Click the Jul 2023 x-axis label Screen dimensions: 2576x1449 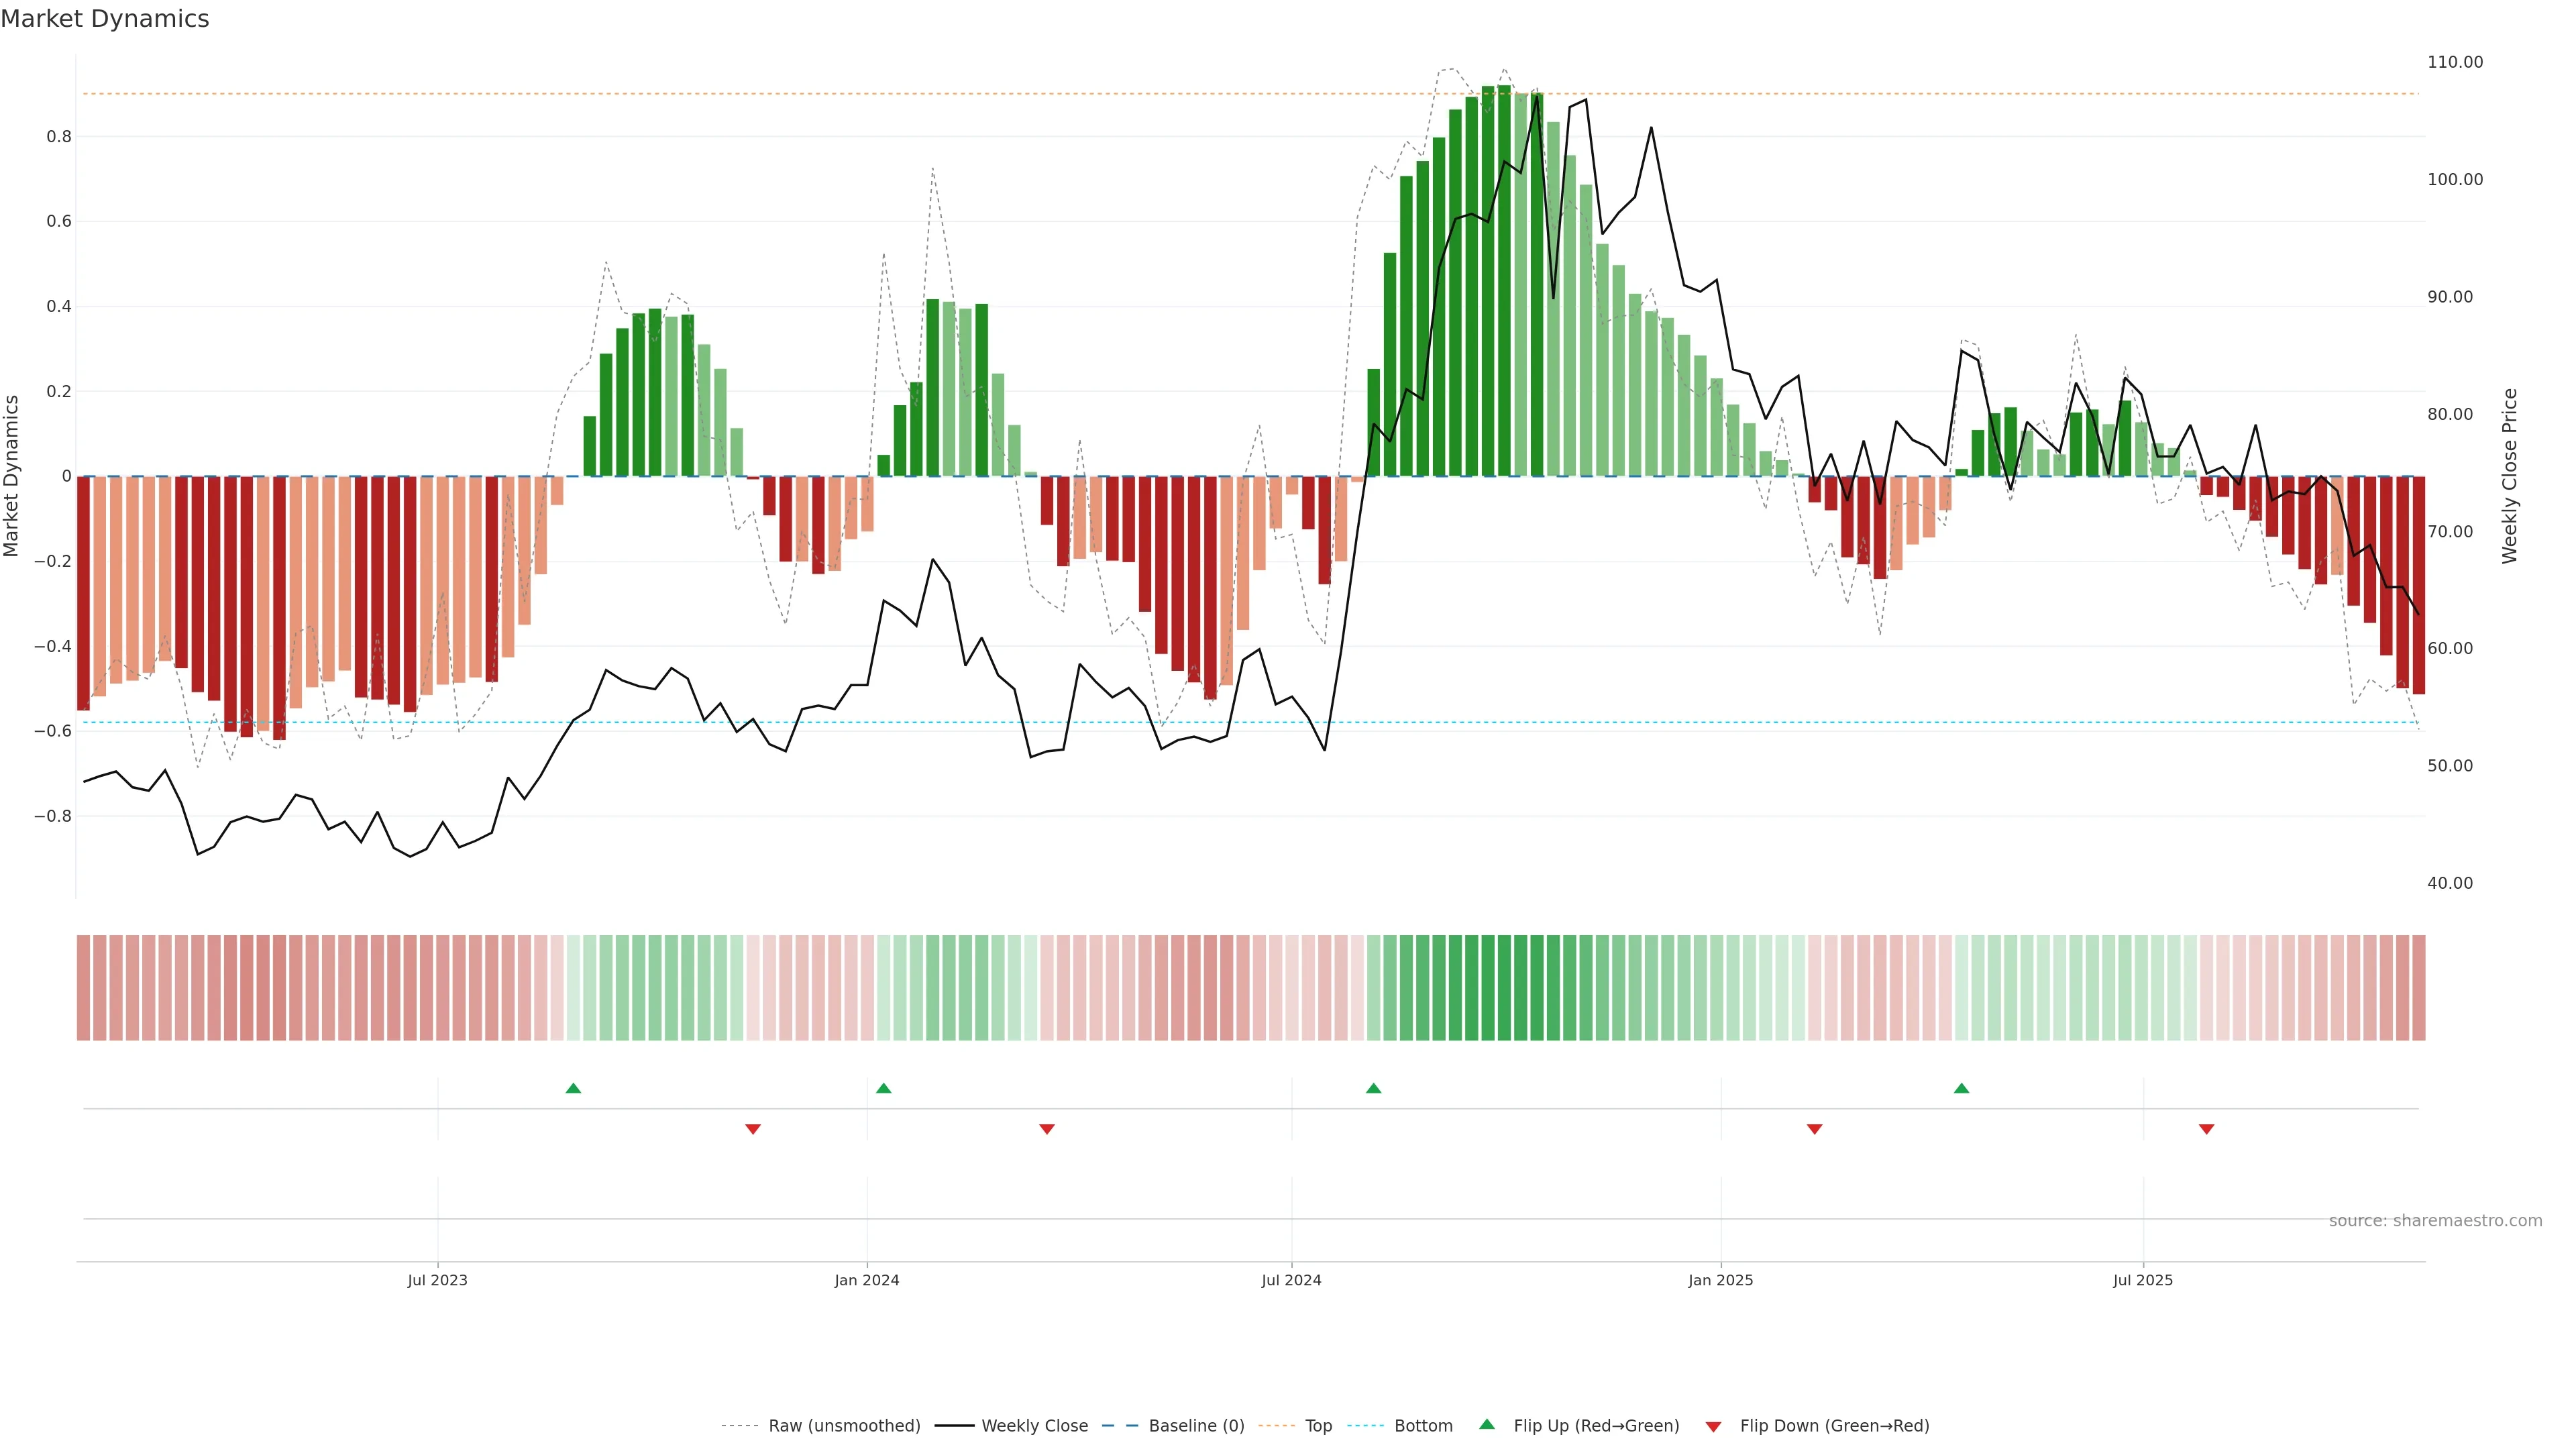(x=437, y=1280)
